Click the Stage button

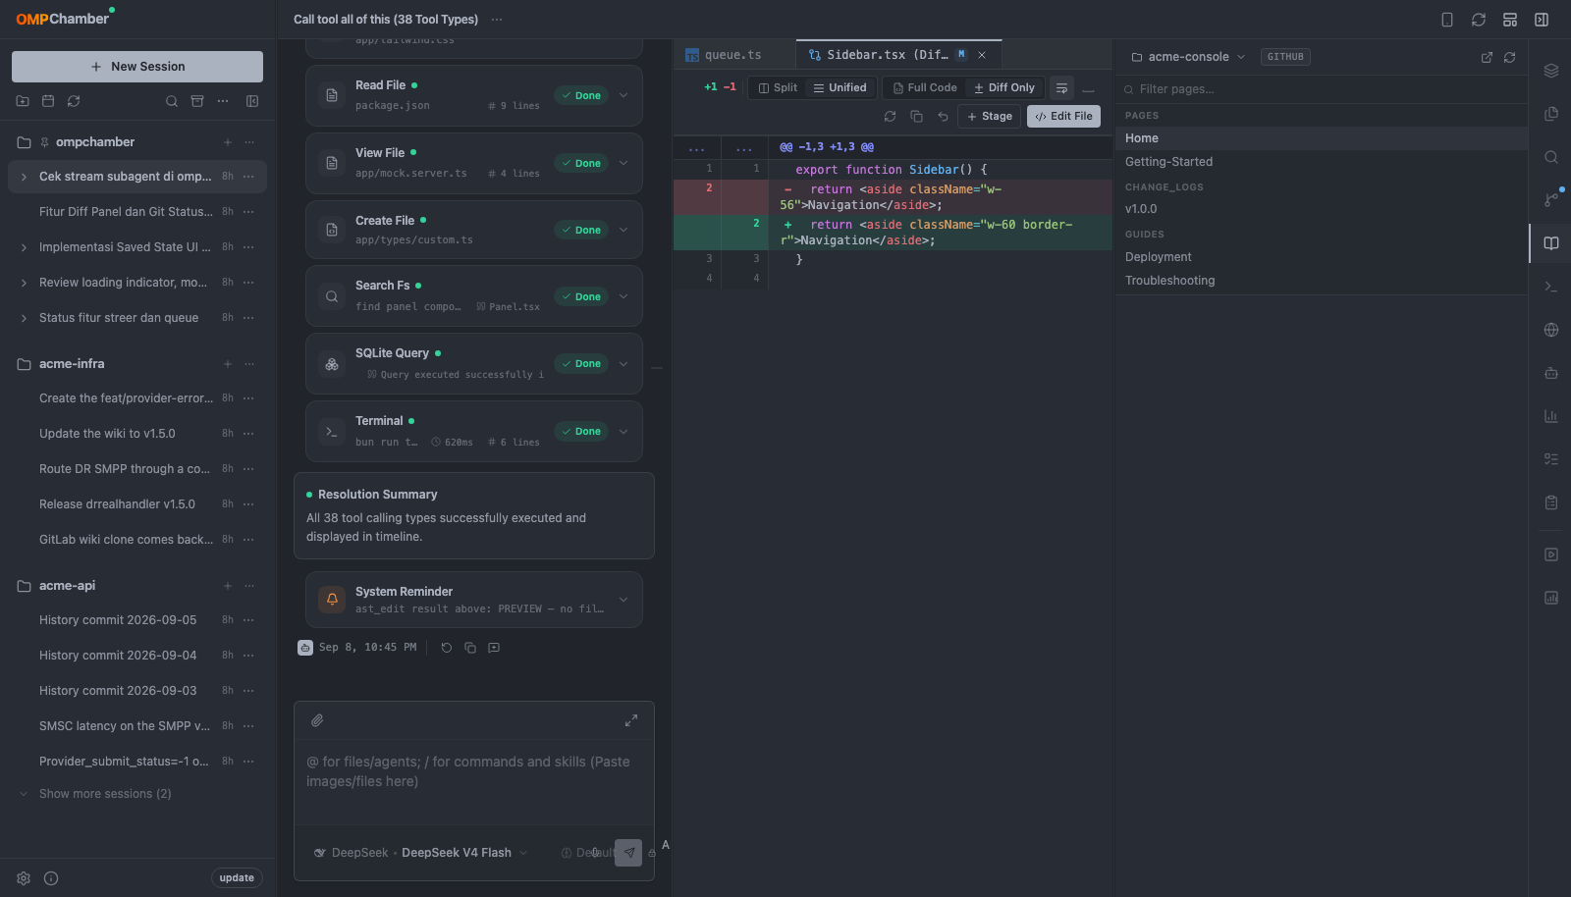point(989,117)
